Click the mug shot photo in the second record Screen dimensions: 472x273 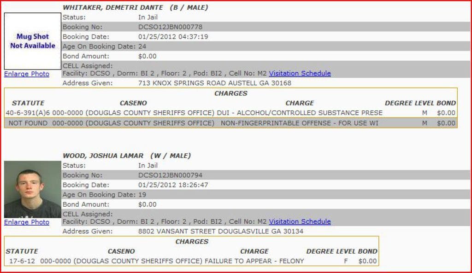33,190
